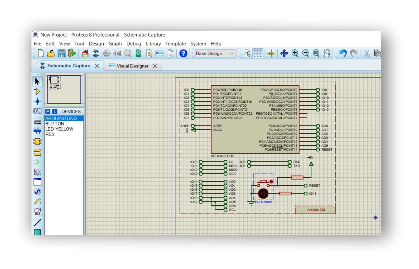Open Help with blue question mark
The height and width of the screenshot is (269, 419).
pyautogui.click(x=183, y=53)
